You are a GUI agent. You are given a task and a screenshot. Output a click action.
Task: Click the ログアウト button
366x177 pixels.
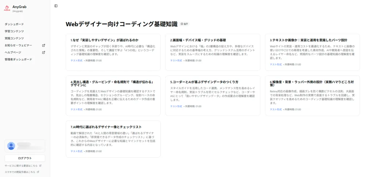pyautogui.click(x=25, y=158)
